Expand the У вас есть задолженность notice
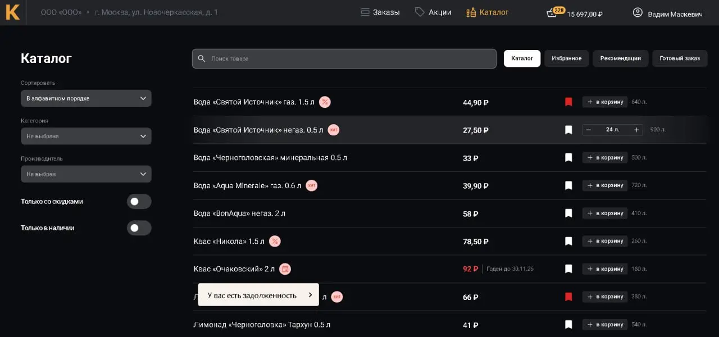The height and width of the screenshot is (337, 719). point(258,295)
